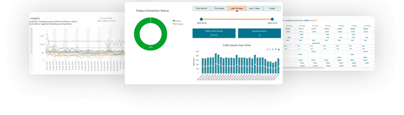Zoom out on the calls count chart

(270, 49)
